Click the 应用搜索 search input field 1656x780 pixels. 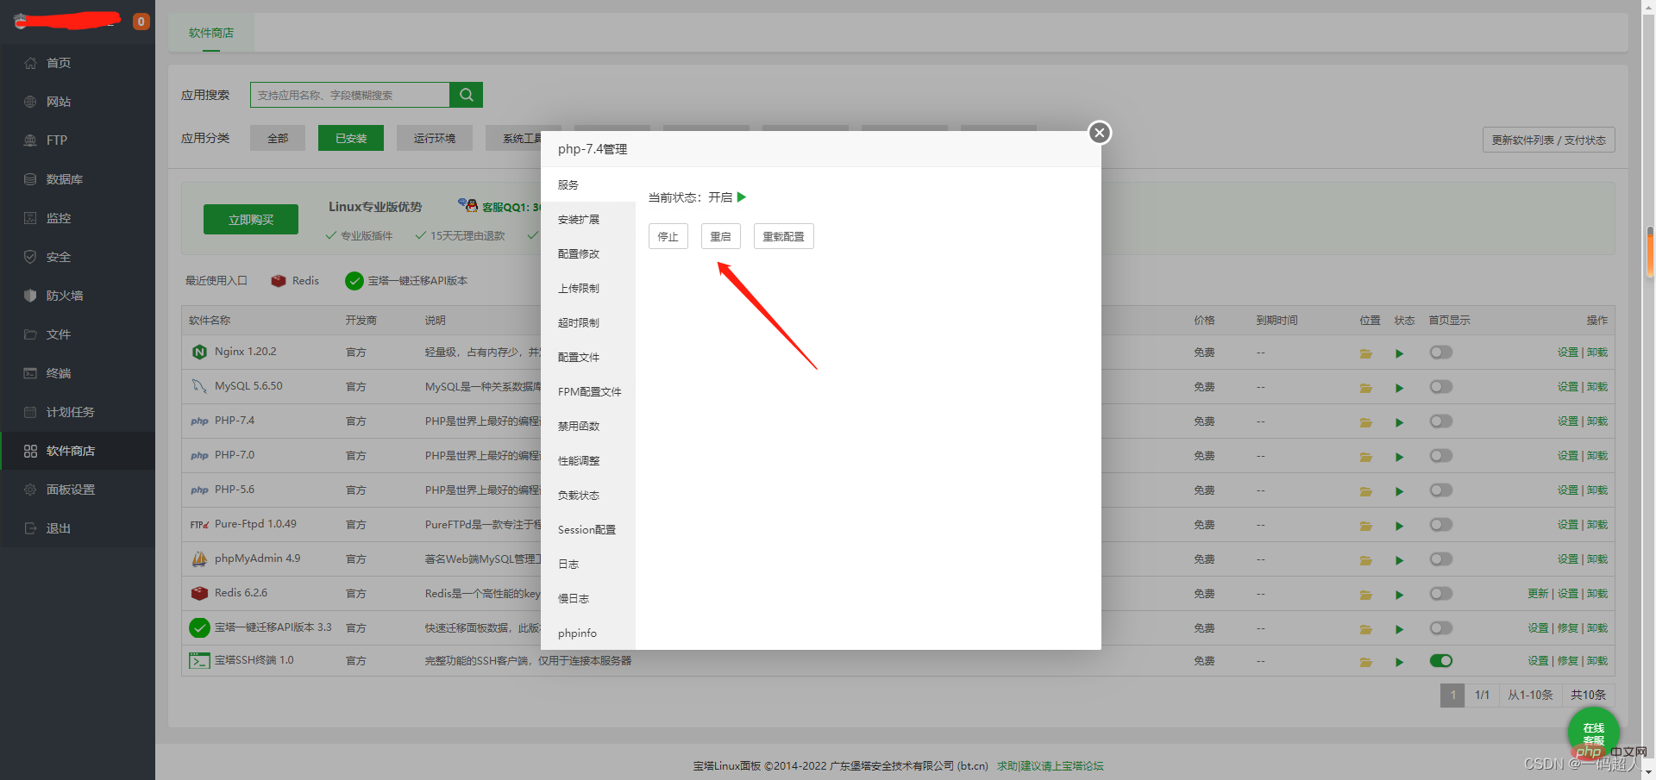(x=350, y=95)
